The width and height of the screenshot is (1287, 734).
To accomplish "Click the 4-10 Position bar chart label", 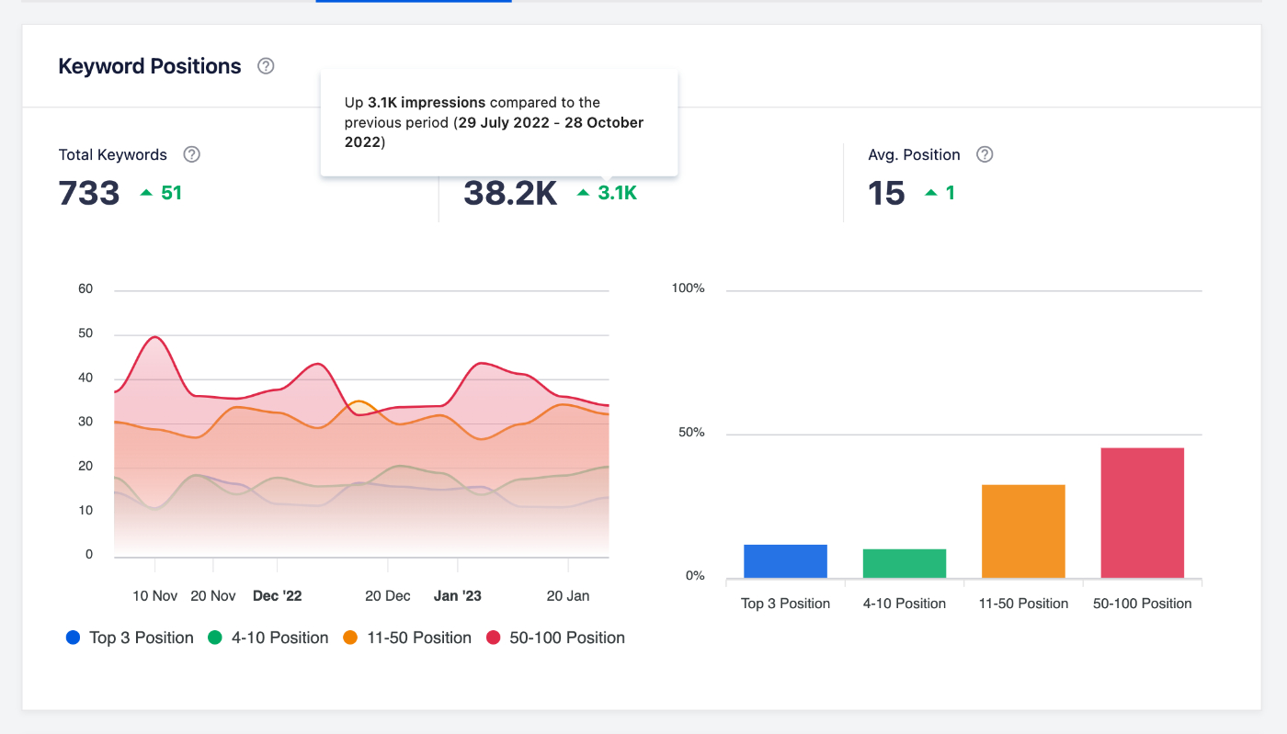I will [905, 604].
